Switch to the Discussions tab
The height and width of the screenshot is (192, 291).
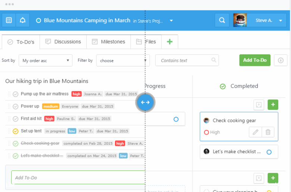pos(63,42)
